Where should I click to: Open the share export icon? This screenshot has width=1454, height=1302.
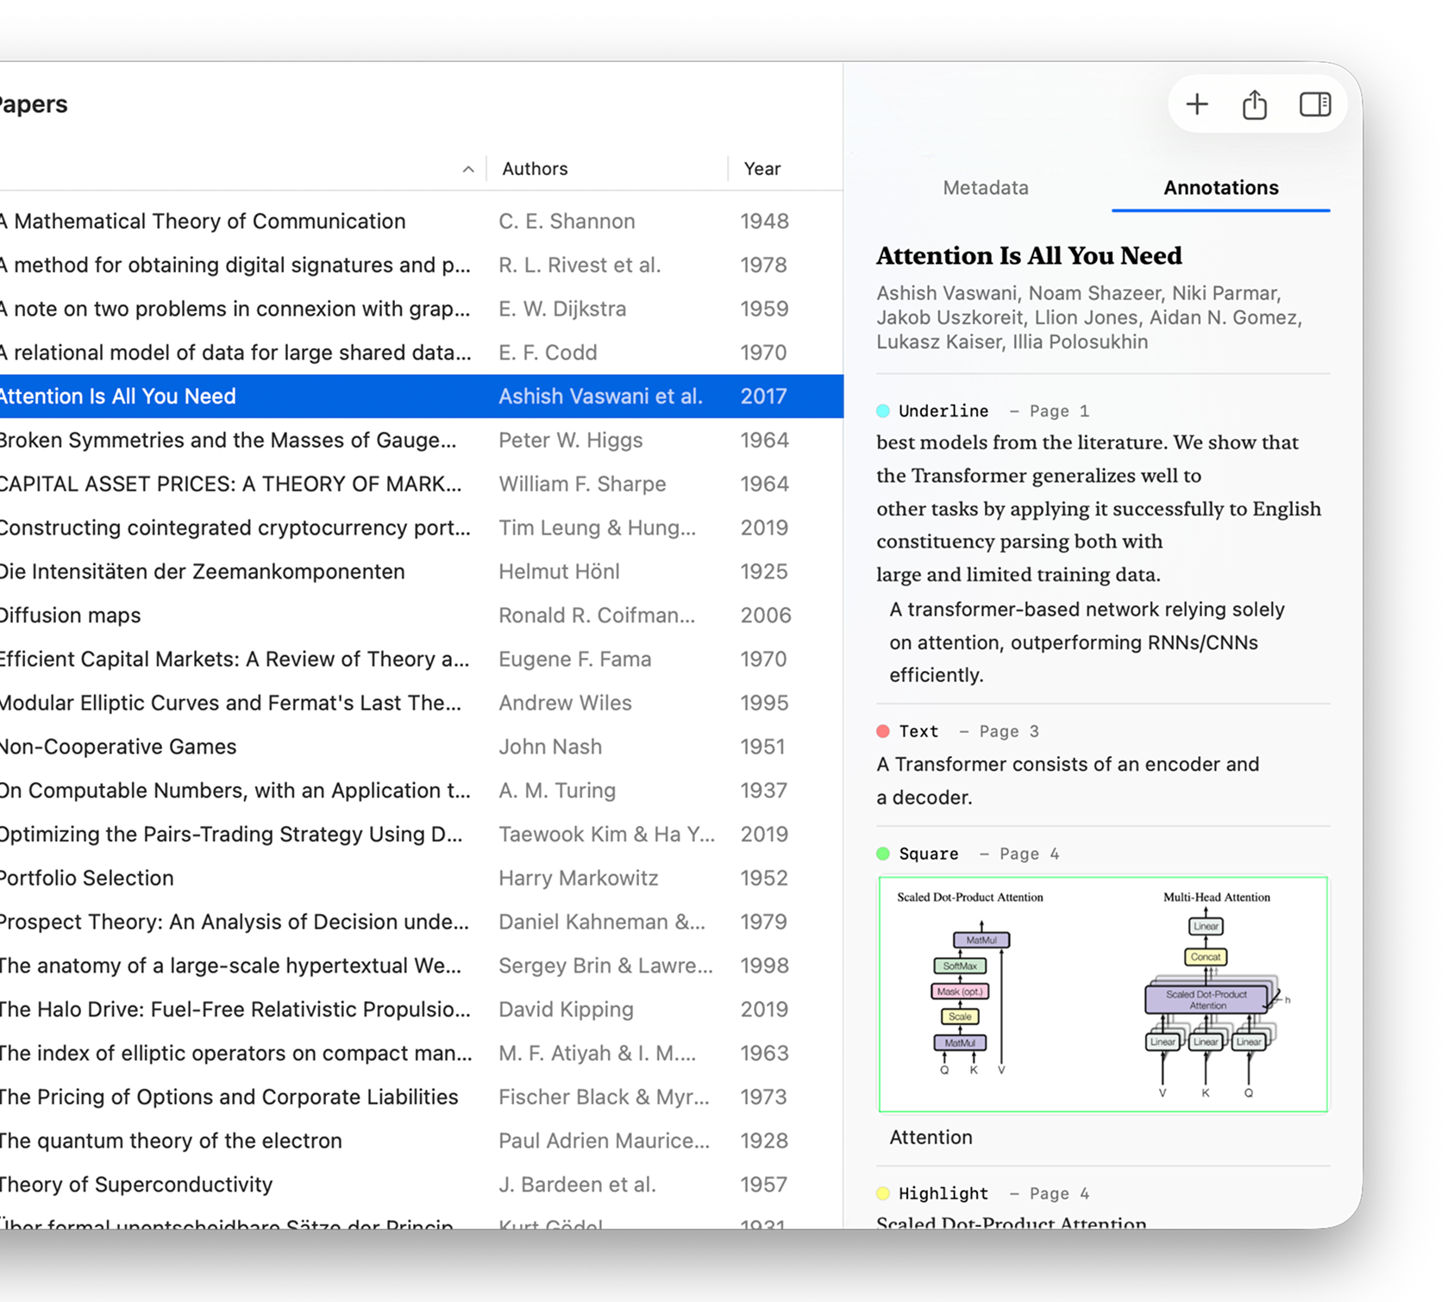(x=1255, y=104)
